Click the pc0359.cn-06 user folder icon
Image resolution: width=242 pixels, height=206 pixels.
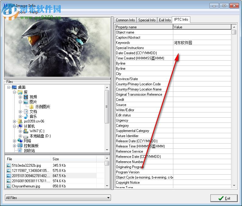(20, 121)
